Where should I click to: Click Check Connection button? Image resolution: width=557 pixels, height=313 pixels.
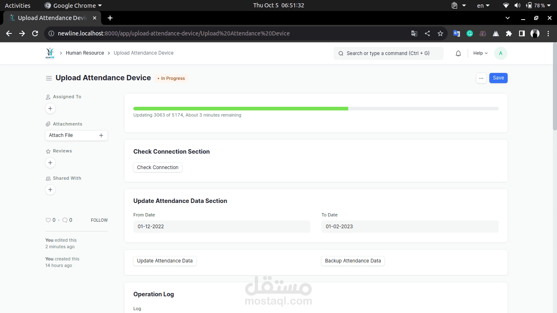tap(158, 168)
